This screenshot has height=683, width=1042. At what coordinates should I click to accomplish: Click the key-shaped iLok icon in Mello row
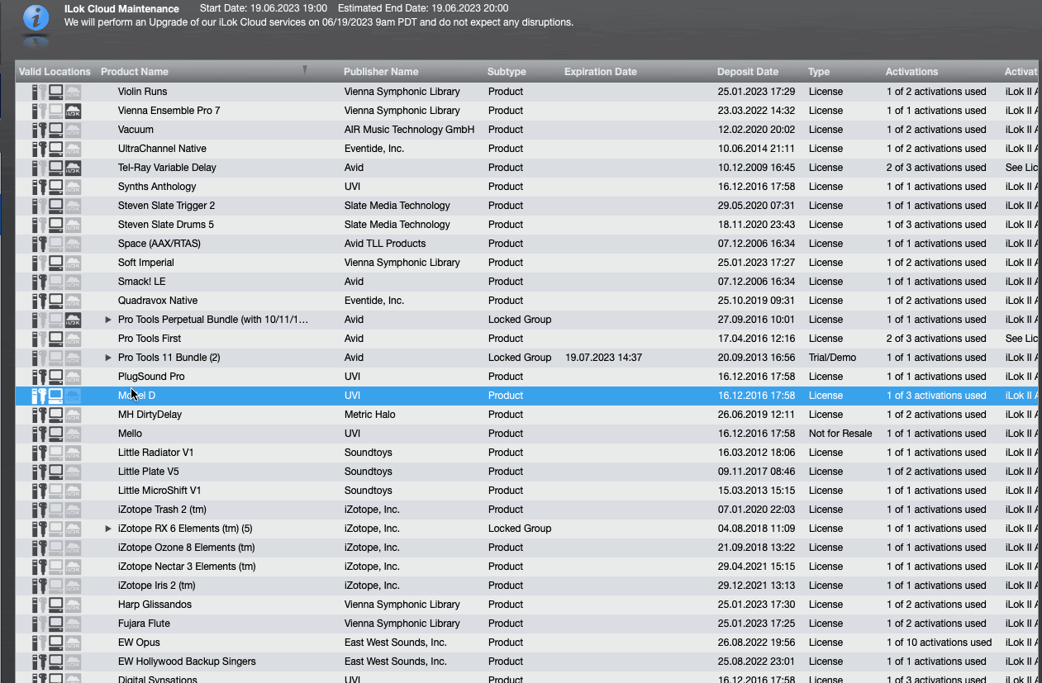[x=42, y=434]
